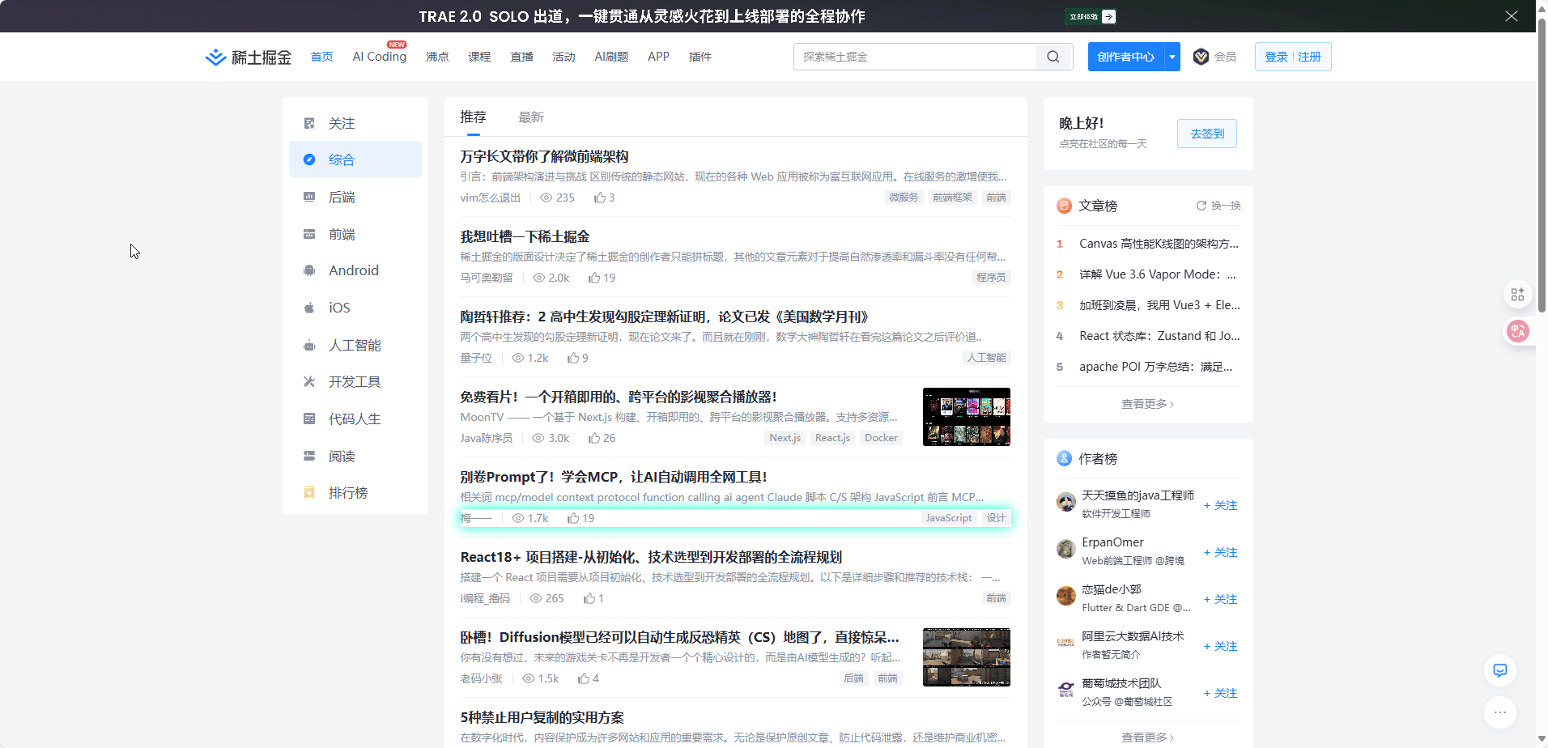This screenshot has height=748, width=1548.
Task: Click the 微服务 tag
Action: click(904, 198)
